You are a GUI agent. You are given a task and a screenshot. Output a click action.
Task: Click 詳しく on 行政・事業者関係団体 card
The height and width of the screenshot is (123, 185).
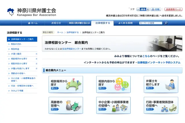pos(150,109)
